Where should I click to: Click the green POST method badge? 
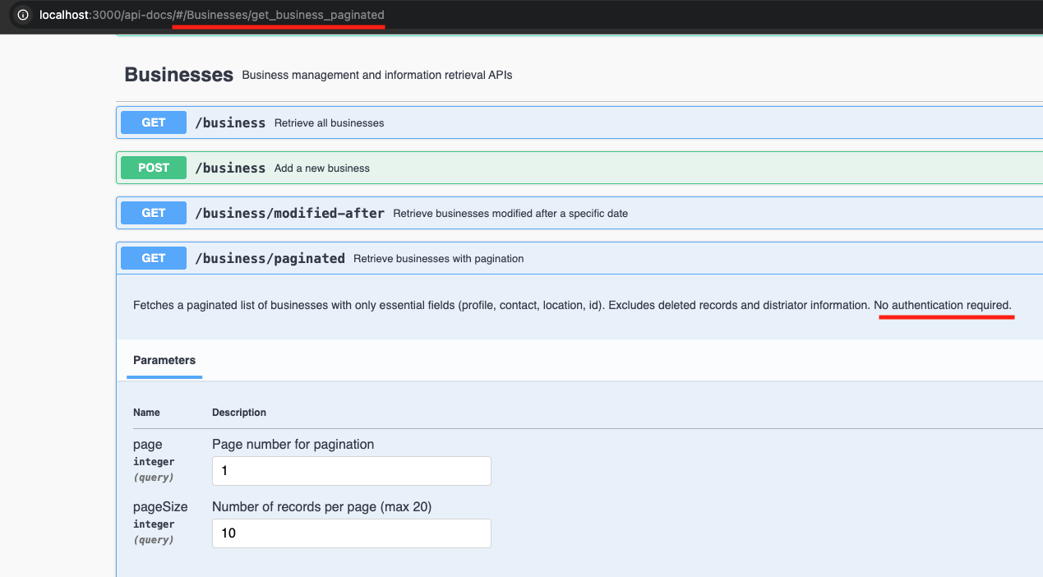pyautogui.click(x=154, y=168)
